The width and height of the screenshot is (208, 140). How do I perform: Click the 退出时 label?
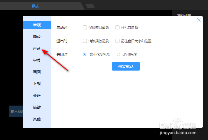tap(62, 41)
